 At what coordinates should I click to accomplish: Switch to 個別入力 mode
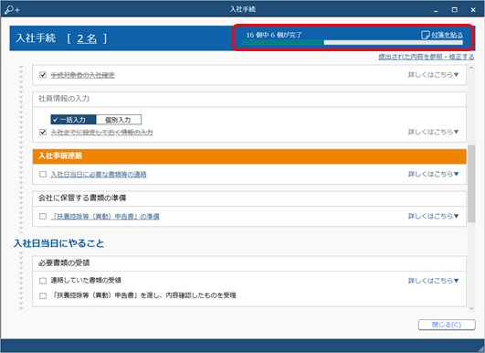coord(119,120)
